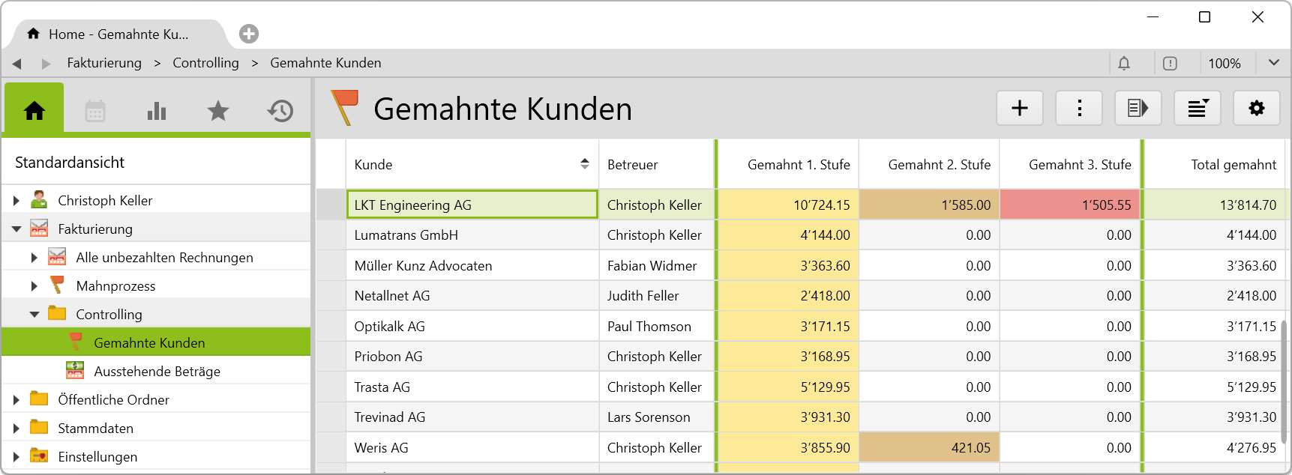Image resolution: width=1292 pixels, height=475 pixels.
Task: Click the Controlling breadcrumb link
Action: [x=205, y=63]
